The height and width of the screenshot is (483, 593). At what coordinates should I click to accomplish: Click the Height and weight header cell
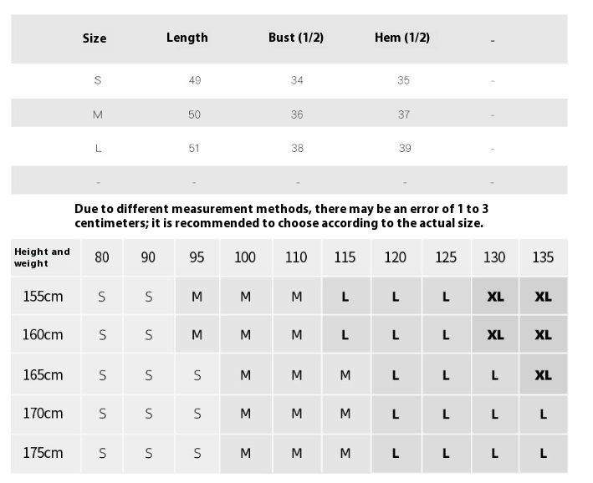(43, 257)
